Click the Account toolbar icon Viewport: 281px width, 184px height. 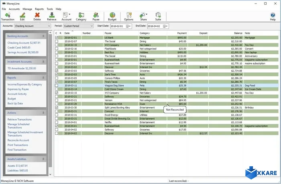pyautogui.click(x=65, y=15)
